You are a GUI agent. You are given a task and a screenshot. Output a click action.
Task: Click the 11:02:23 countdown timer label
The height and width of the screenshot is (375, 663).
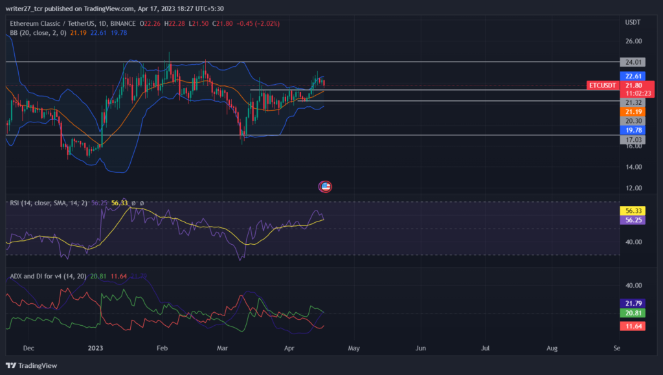pos(638,93)
